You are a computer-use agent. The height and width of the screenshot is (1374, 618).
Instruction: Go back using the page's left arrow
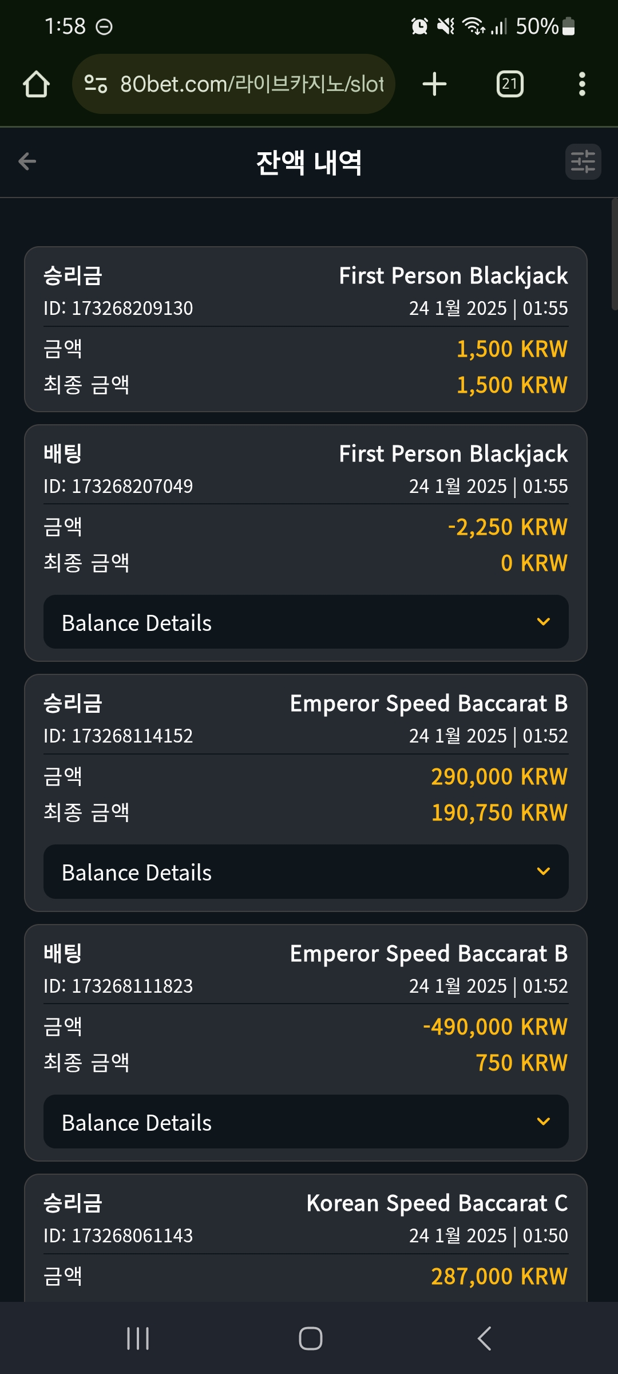(27, 161)
